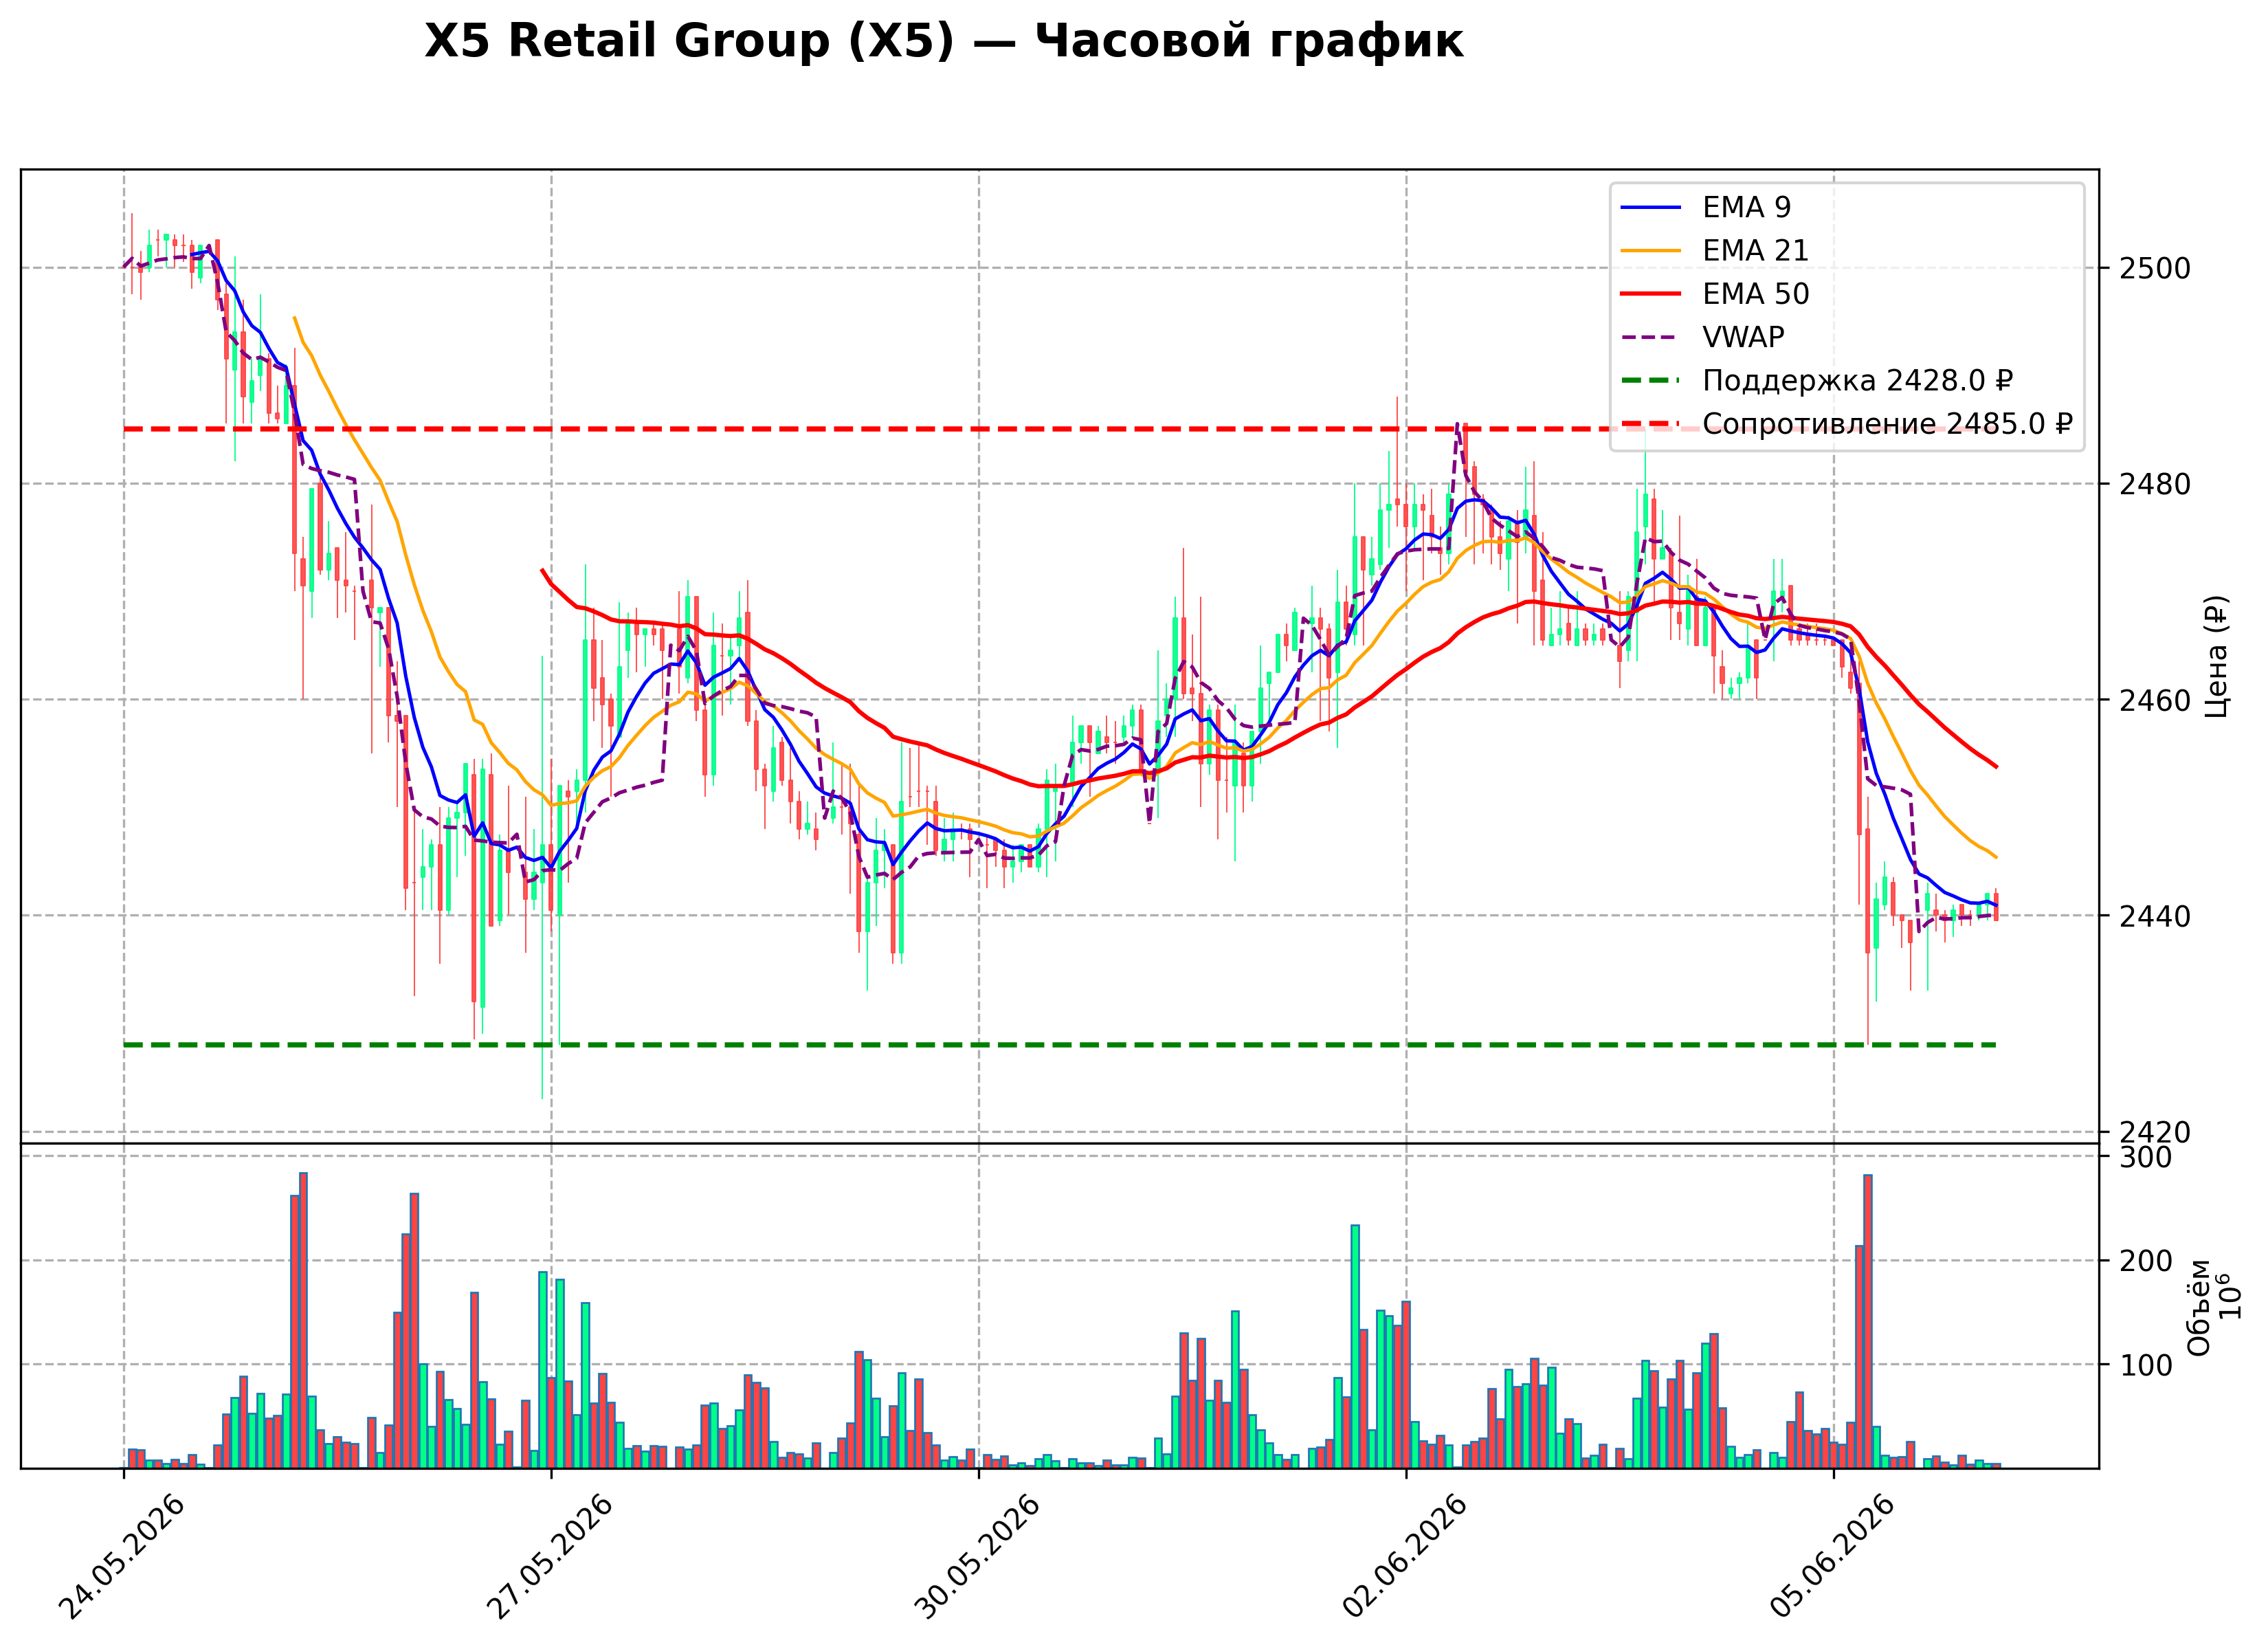Click the 300 volume axis tick
This screenshot has width=2268, height=1645.
2145,1157
